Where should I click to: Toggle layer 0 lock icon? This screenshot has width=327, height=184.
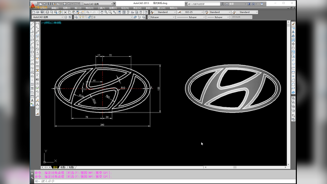(x=89, y=17)
